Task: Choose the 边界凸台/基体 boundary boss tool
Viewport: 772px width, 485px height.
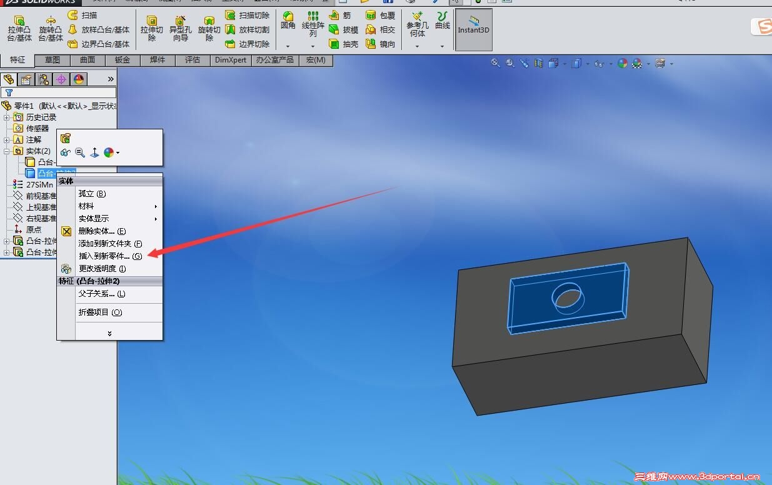Action: click(99, 44)
